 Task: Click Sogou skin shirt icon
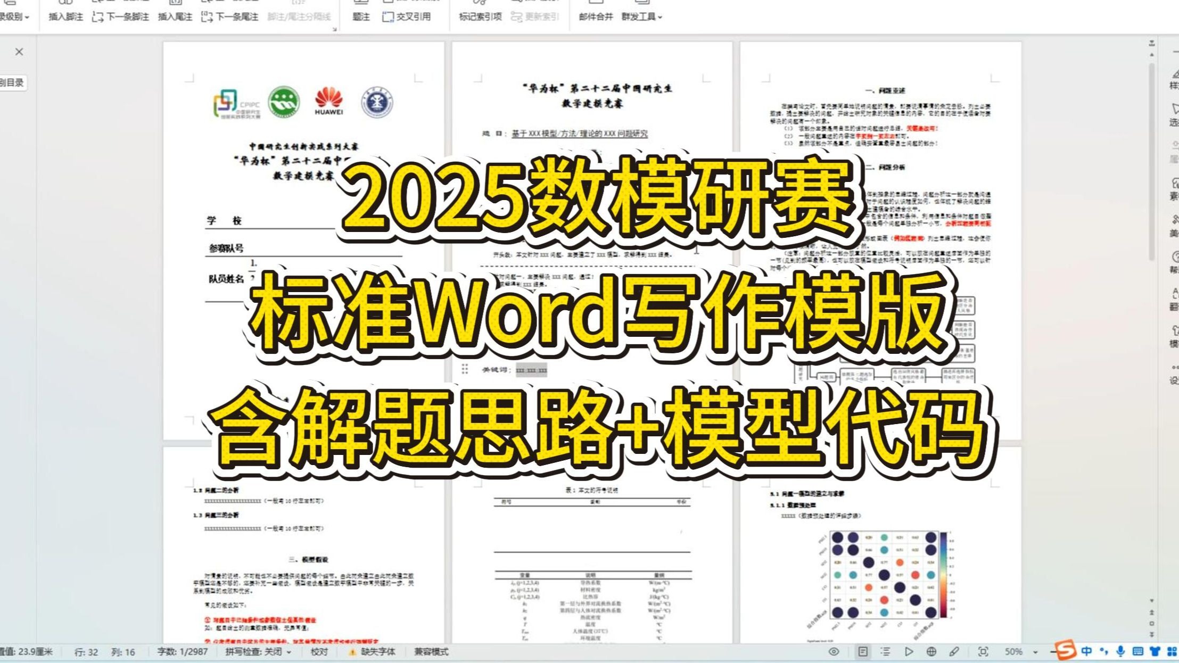pyautogui.click(x=1155, y=651)
